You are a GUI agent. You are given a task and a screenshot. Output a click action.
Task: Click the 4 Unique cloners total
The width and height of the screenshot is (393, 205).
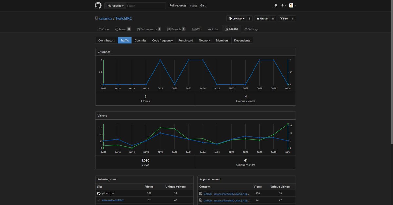246,99
